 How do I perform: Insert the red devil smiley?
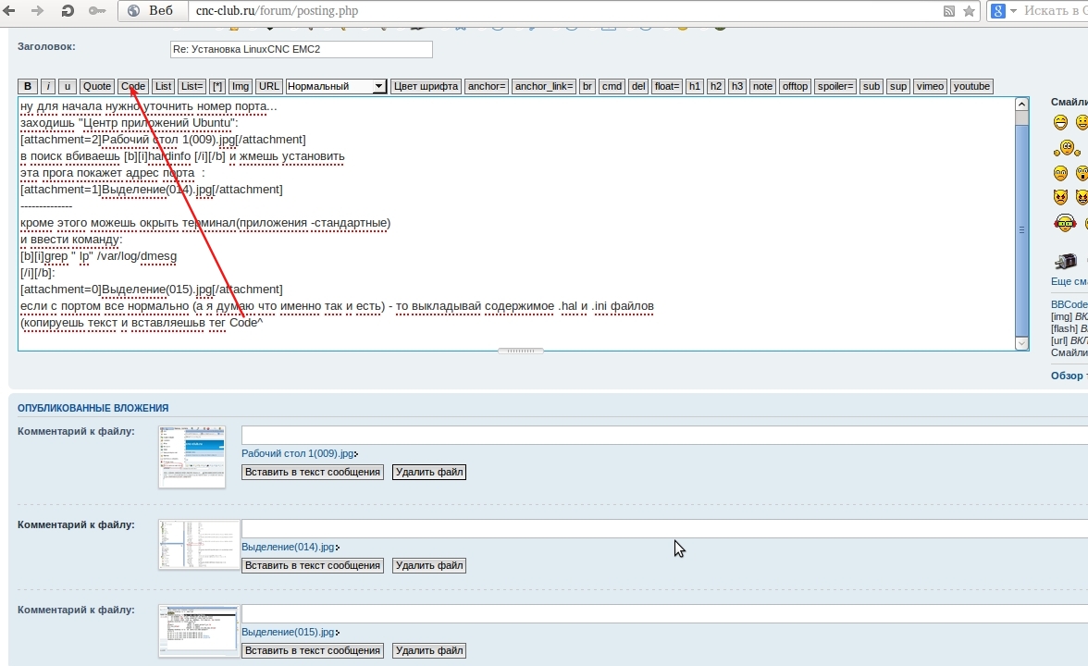point(1060,197)
